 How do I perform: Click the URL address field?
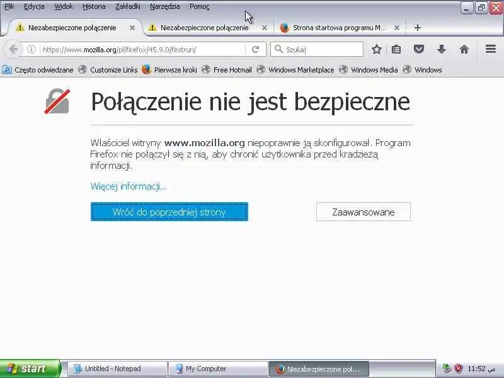point(142,50)
